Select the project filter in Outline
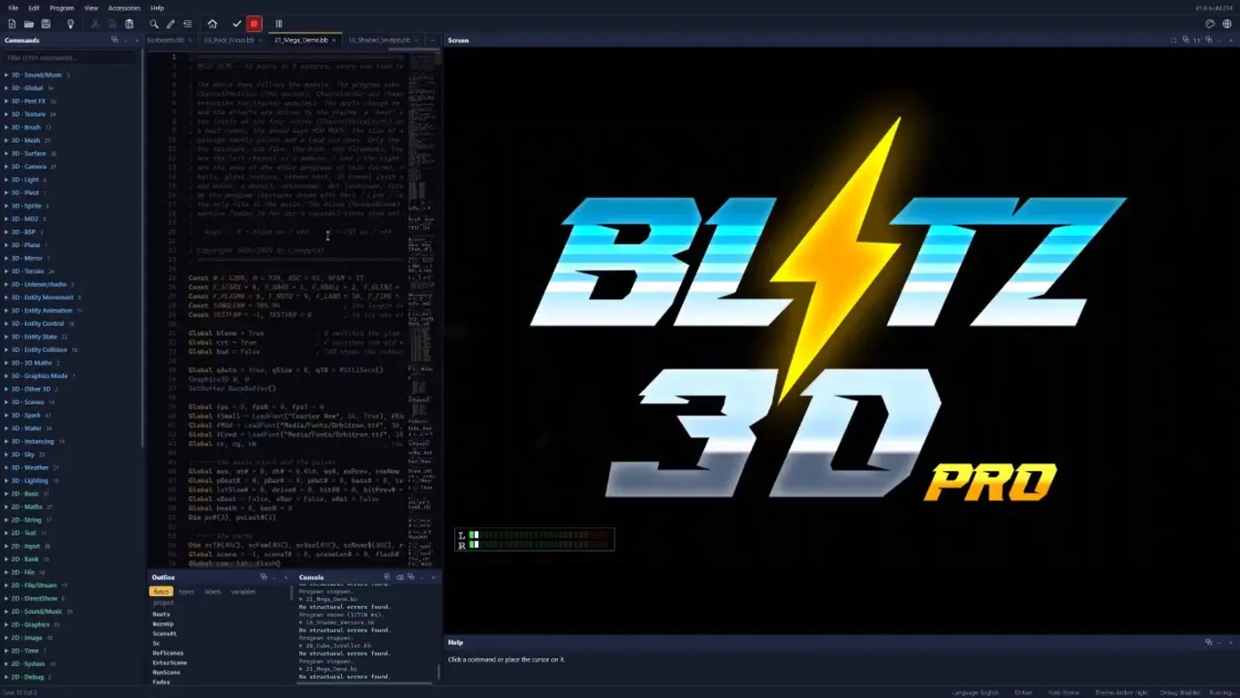 tap(163, 602)
